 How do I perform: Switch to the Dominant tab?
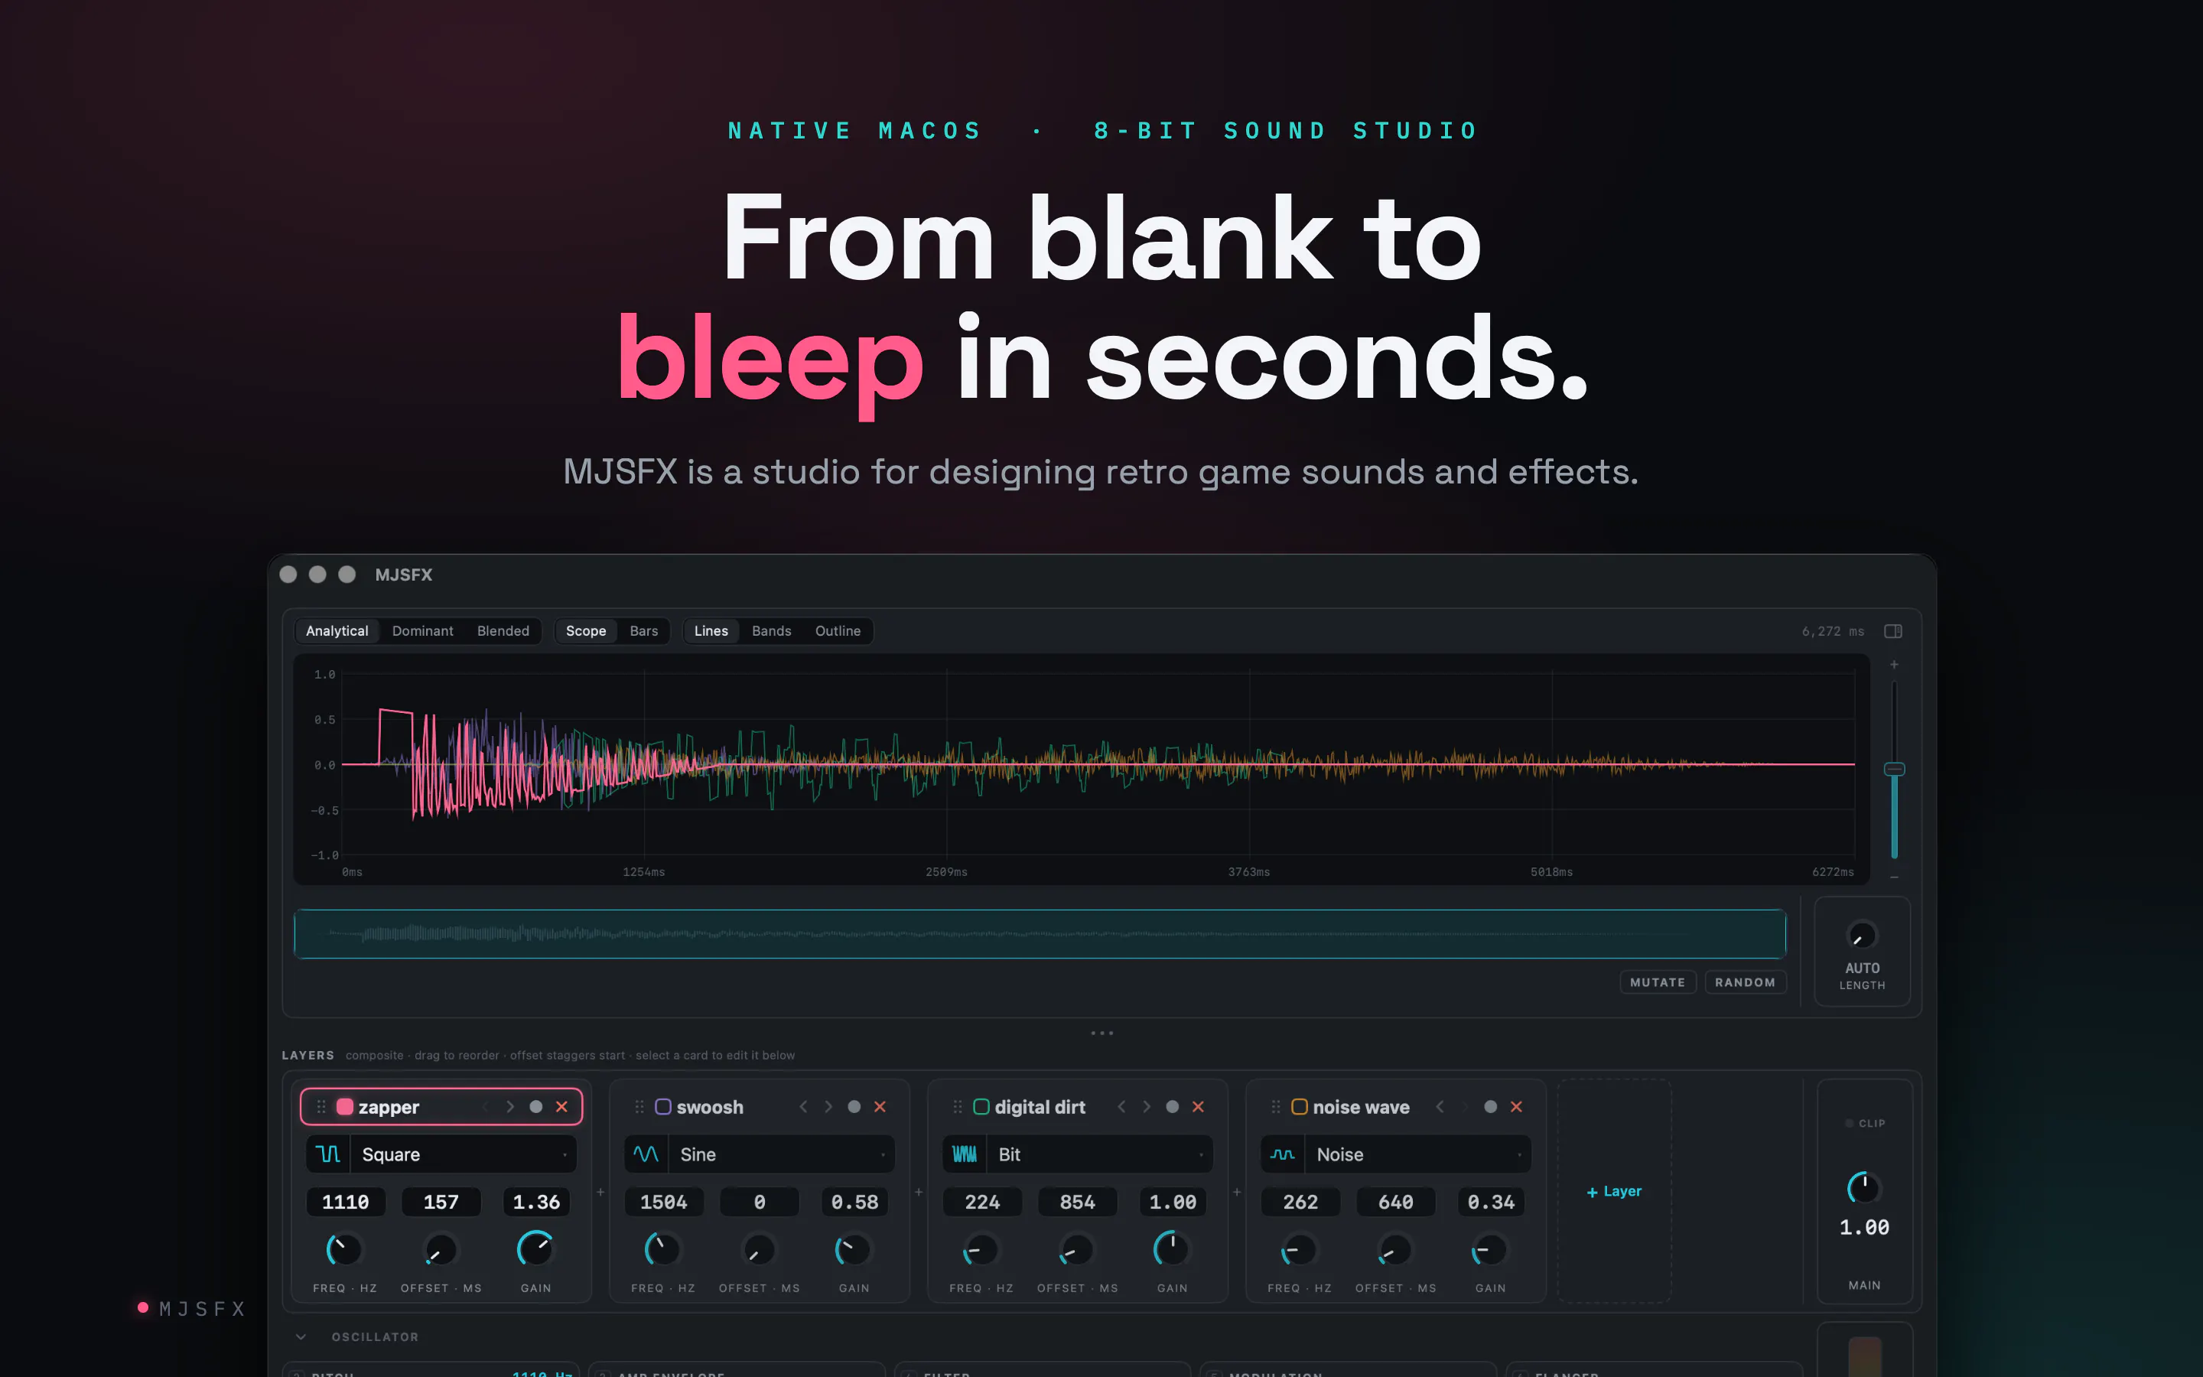(422, 631)
